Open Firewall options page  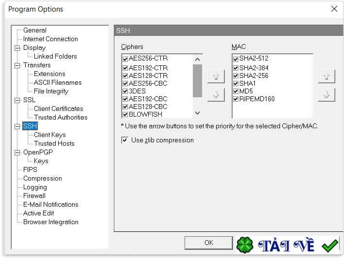point(34,196)
